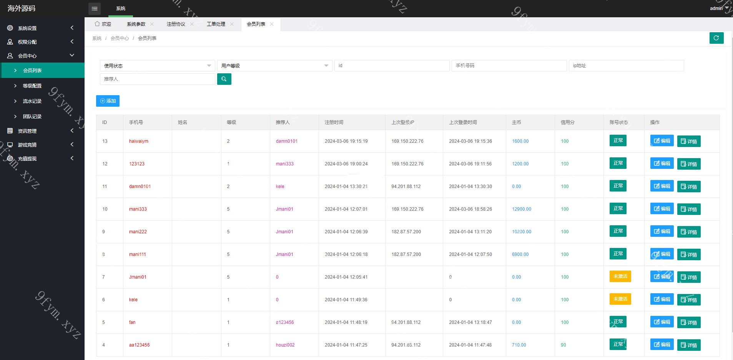Click the 添加 add member button

tap(108, 101)
